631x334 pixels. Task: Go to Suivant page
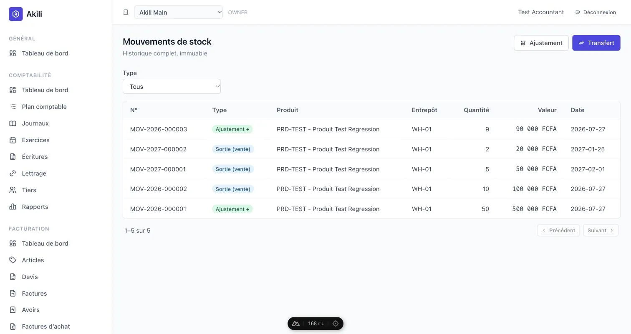(x=601, y=230)
